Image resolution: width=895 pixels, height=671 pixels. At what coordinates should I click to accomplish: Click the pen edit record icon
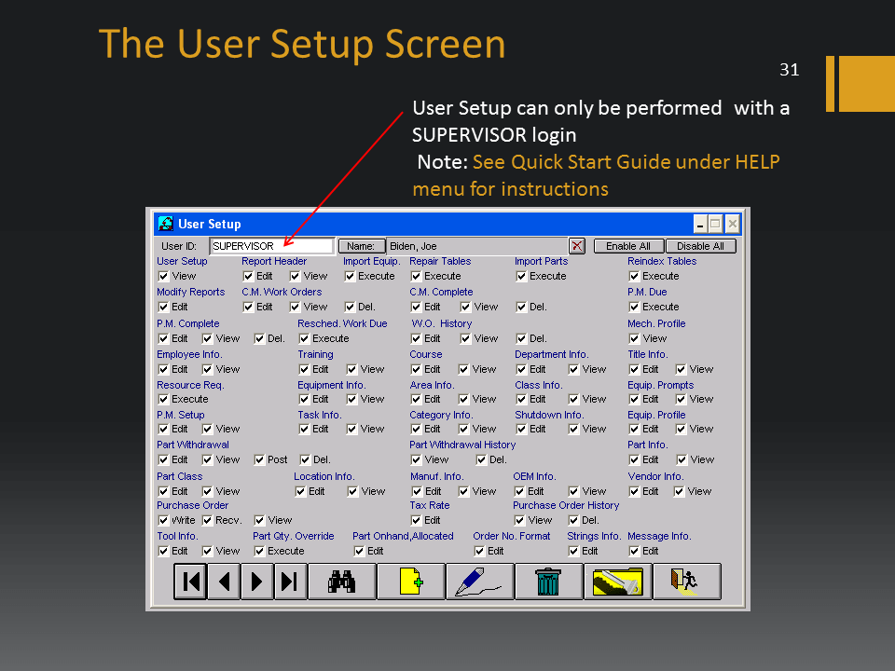tap(479, 582)
